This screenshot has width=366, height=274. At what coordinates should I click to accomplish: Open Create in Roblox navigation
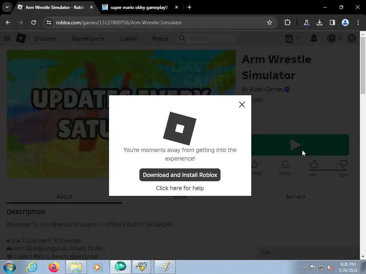128,39
